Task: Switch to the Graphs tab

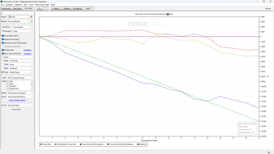Action: click(88, 8)
